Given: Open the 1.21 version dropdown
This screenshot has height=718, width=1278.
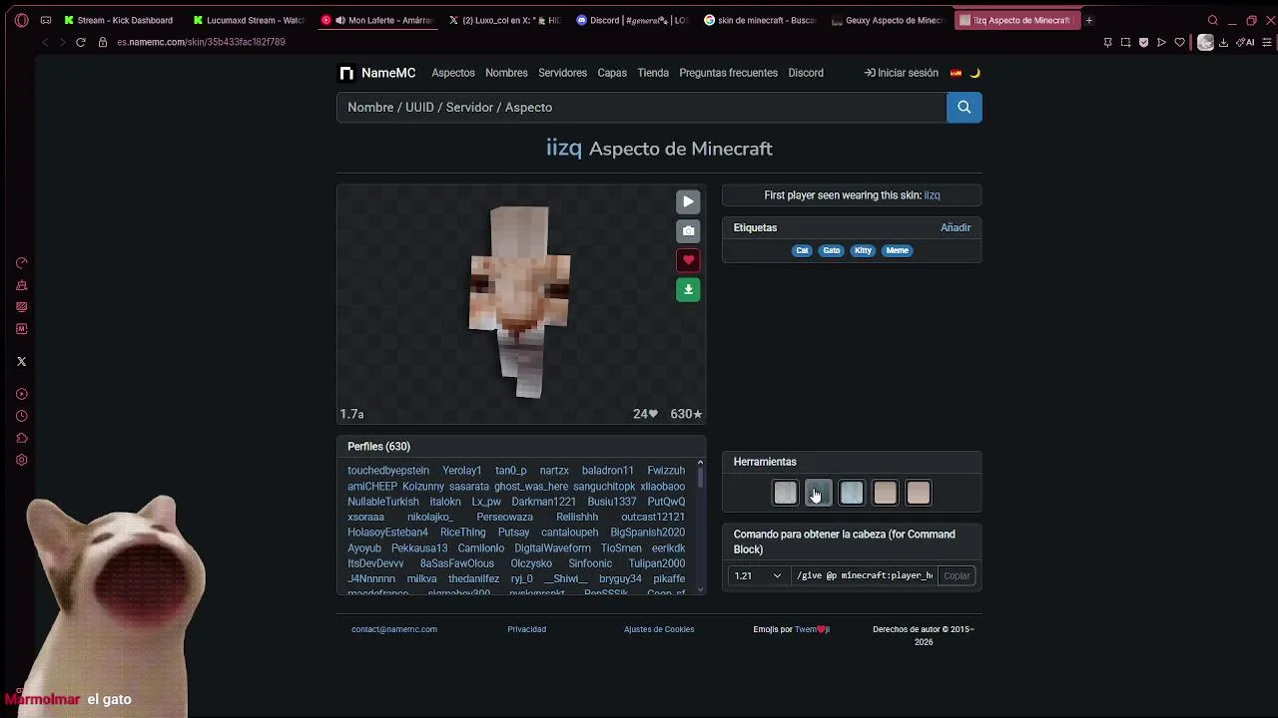Looking at the screenshot, I should click(x=758, y=575).
